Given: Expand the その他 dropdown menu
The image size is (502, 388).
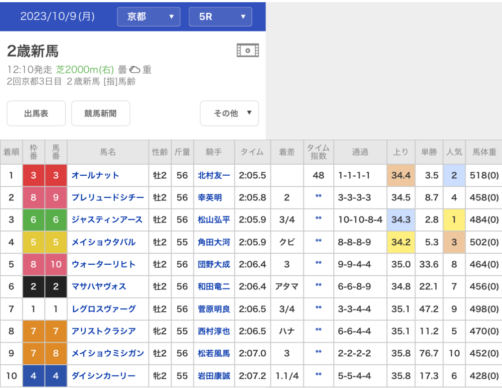Looking at the screenshot, I should pyautogui.click(x=229, y=113).
